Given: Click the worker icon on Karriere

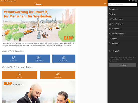Looking at the screenshot, I should point(19,74).
